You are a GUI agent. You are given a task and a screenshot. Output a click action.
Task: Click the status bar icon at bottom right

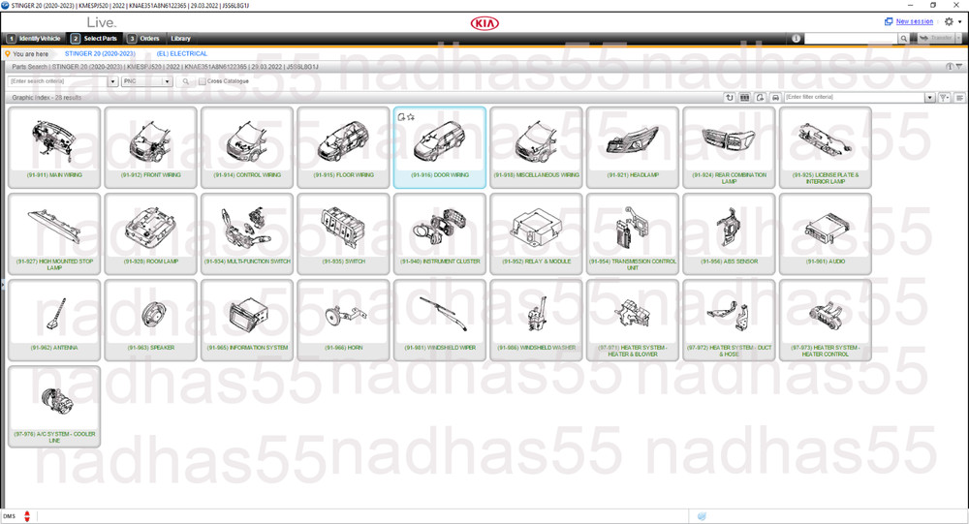click(x=702, y=516)
